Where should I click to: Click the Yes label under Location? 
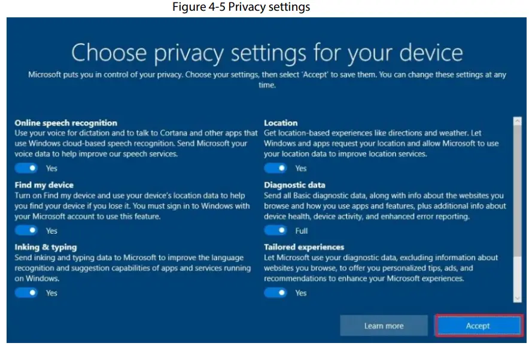click(x=301, y=169)
